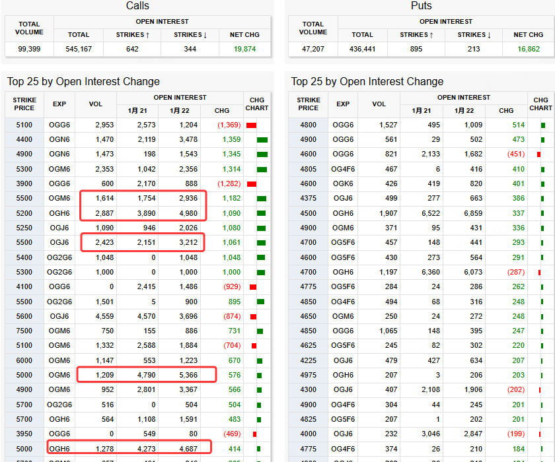Click red change bar for Calls 3900 OGG6
Viewport: 555px width, 462px height.
(252, 184)
